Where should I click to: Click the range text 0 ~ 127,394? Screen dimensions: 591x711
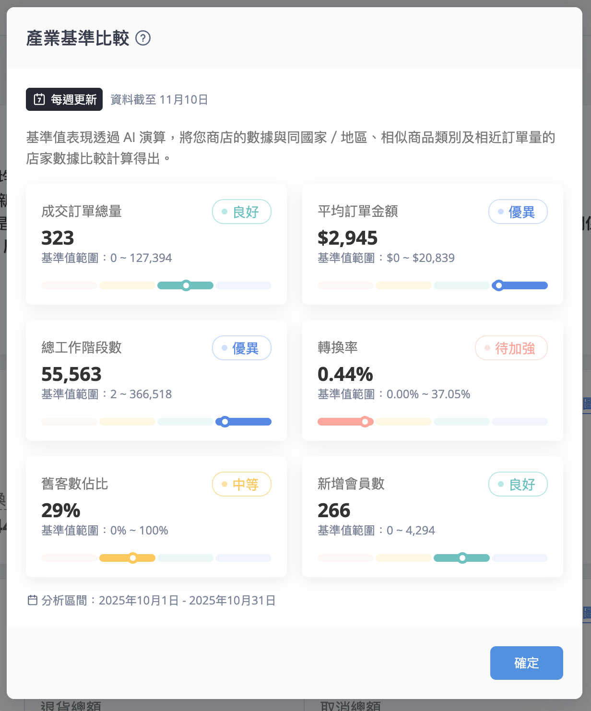141,258
